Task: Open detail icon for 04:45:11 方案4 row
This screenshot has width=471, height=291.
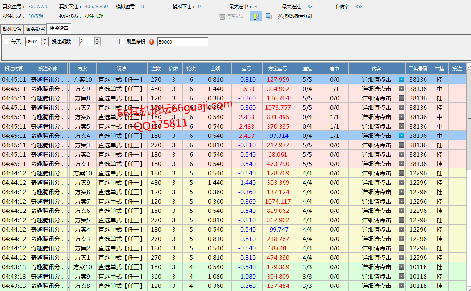Action: (x=401, y=136)
